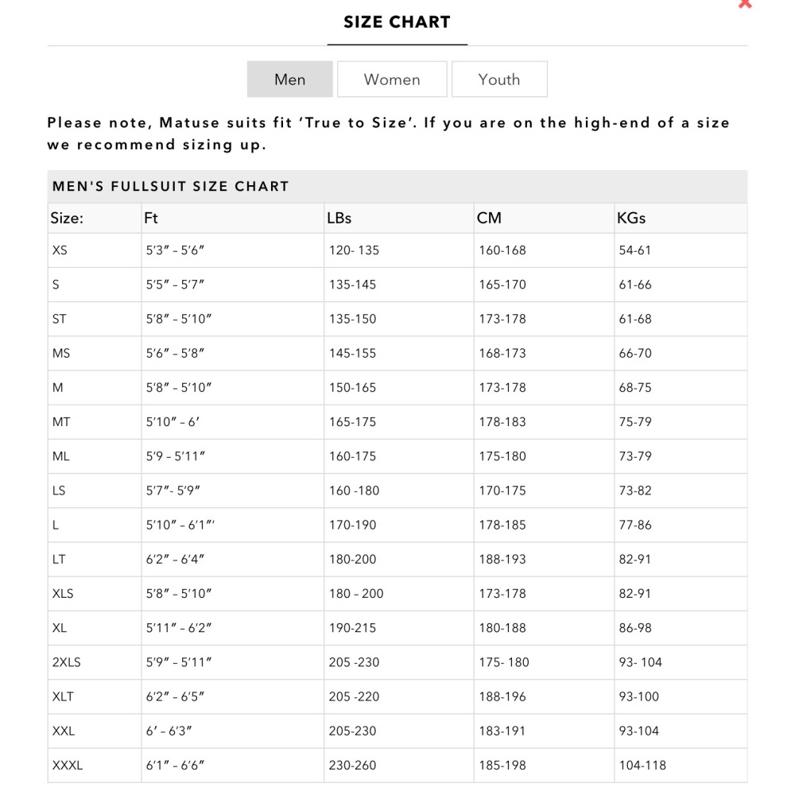795x795 pixels.
Task: Click the Ft column header
Action: tap(151, 218)
